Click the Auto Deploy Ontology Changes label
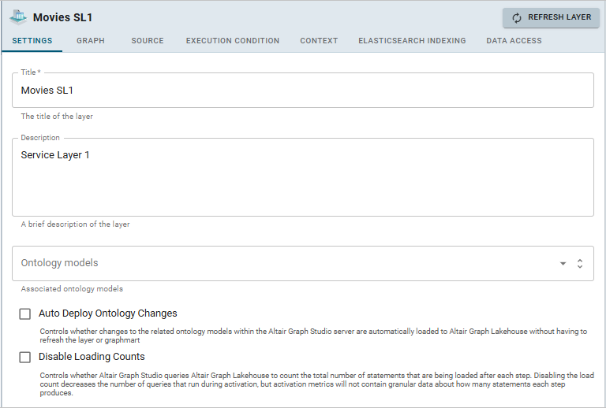 coord(108,313)
